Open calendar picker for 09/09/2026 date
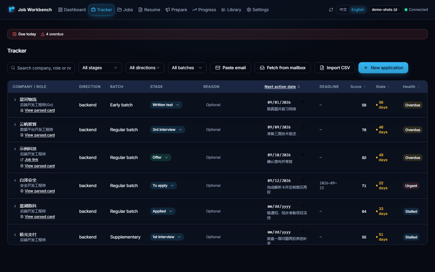This screenshot has height=272, width=435. tap(303, 127)
